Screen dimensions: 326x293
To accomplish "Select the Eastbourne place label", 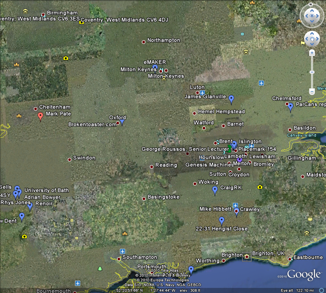I will pyautogui.click(x=308, y=257).
